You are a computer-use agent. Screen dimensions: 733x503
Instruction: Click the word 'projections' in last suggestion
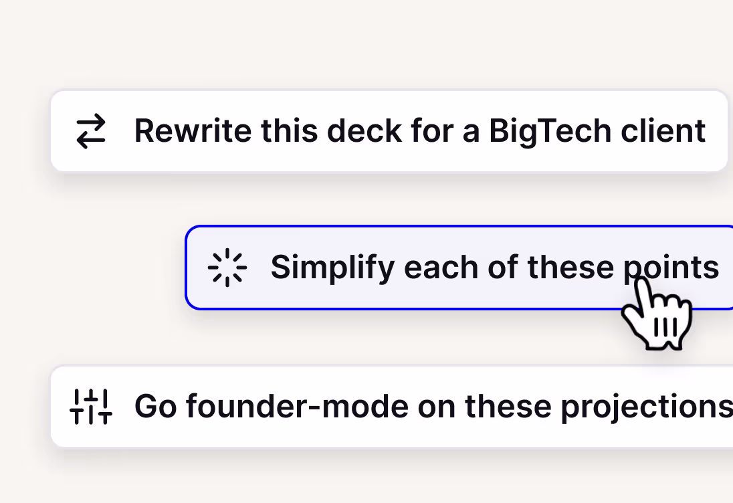coord(647,407)
